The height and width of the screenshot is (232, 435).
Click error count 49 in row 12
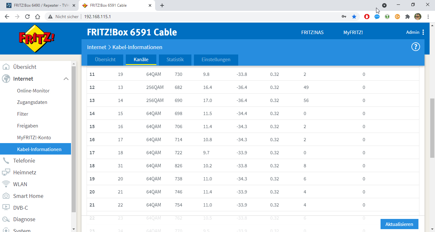pos(306,87)
